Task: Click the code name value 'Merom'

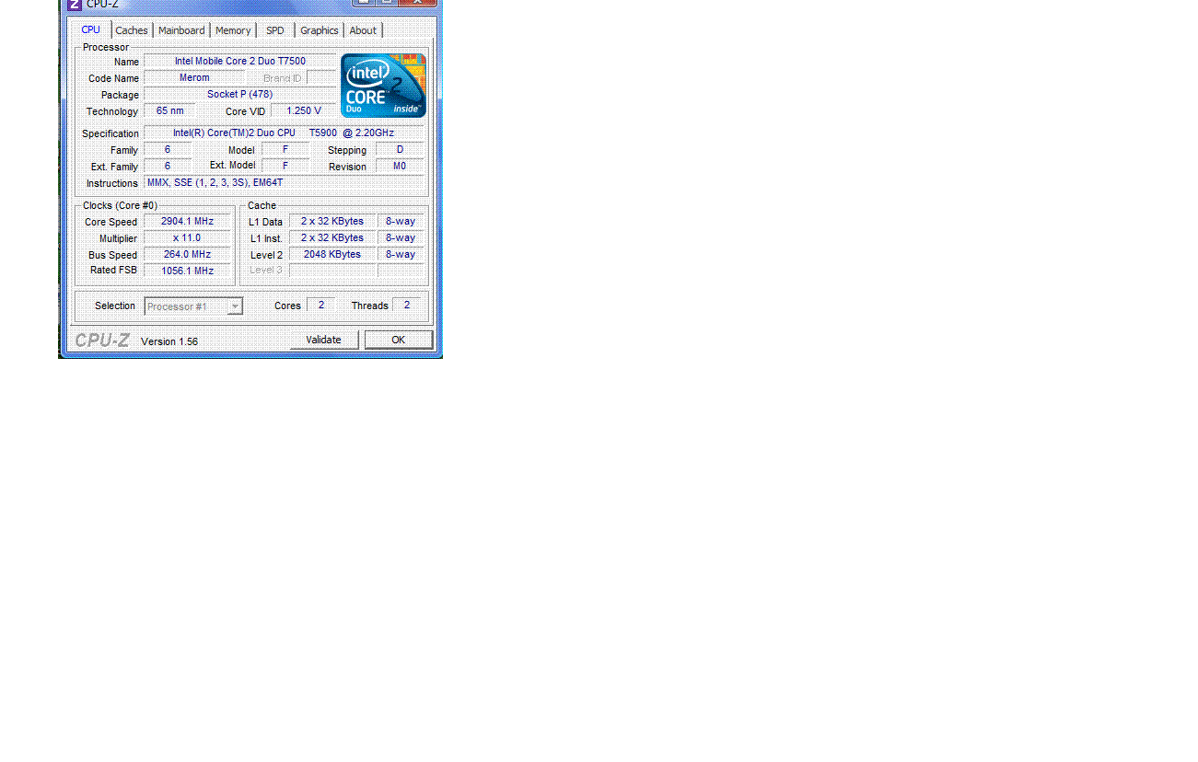Action: [x=194, y=78]
